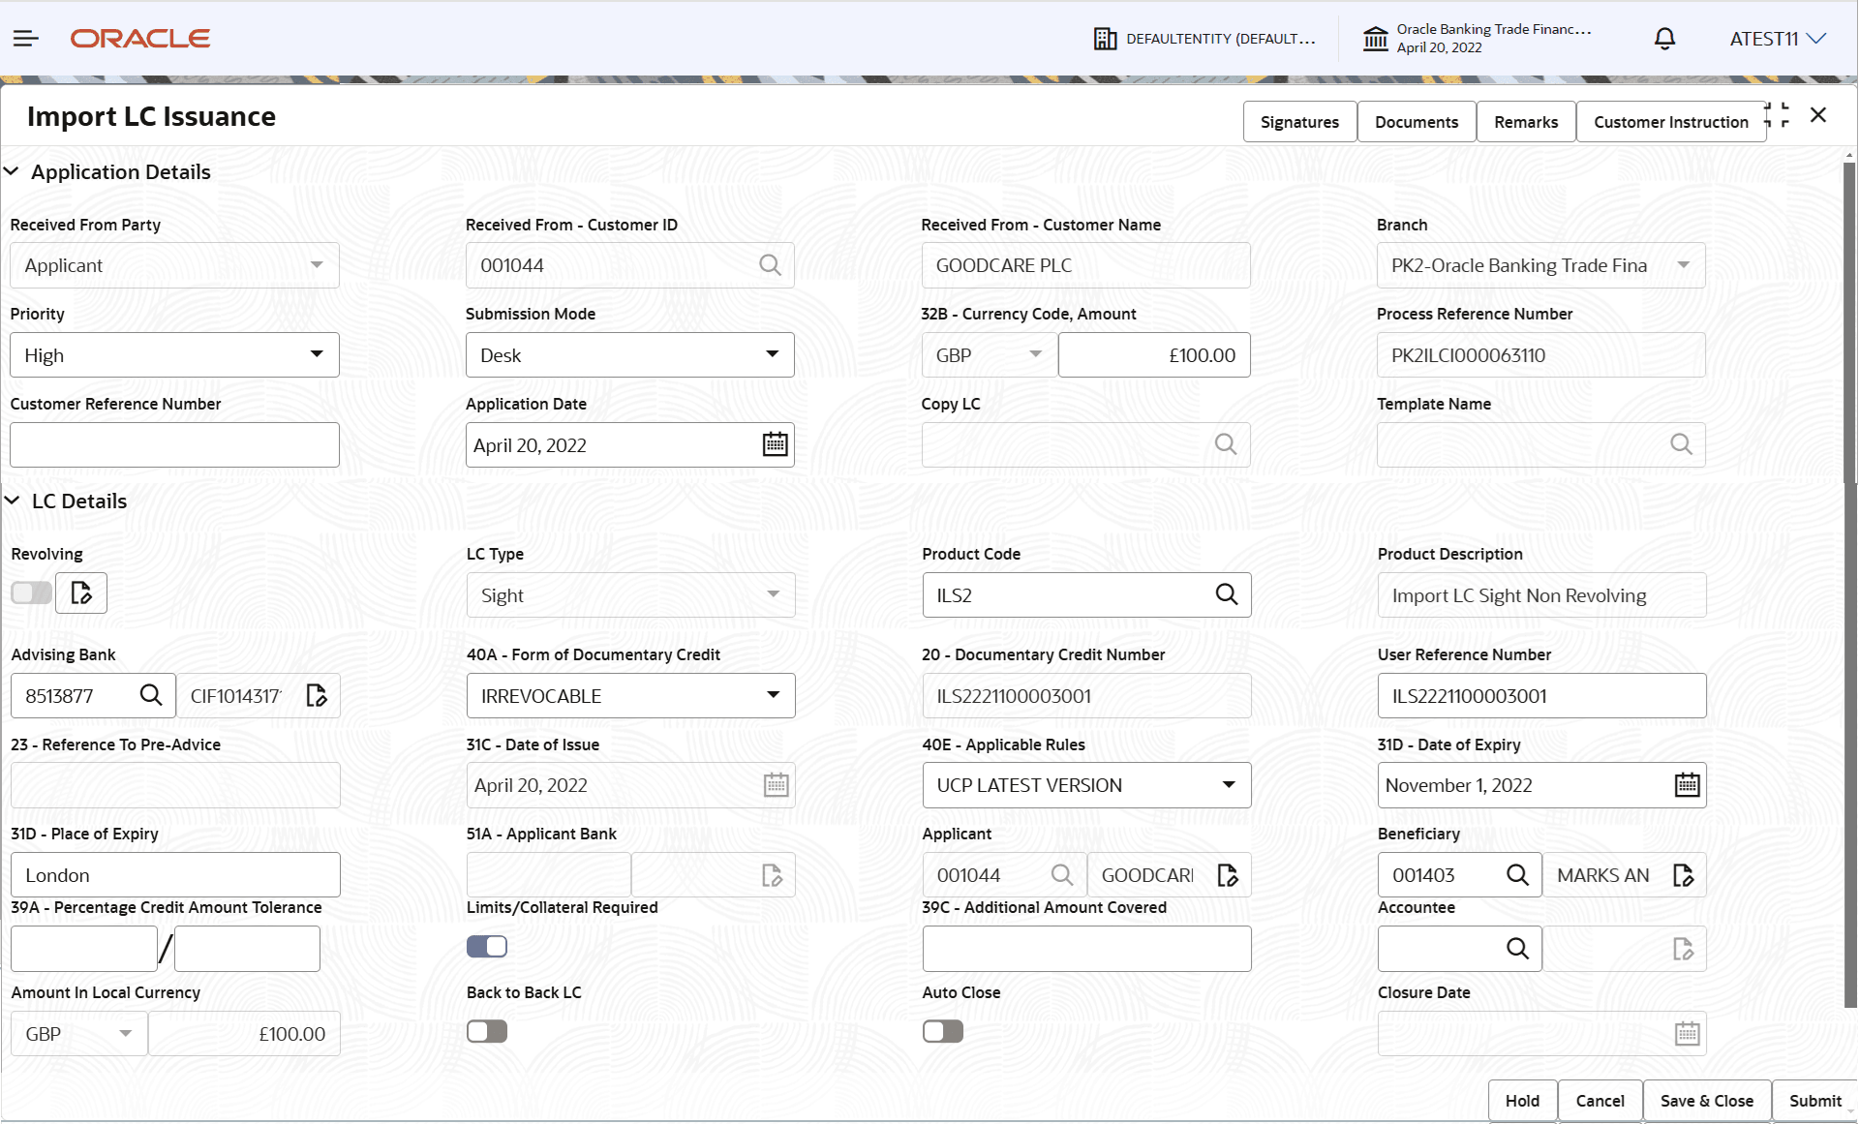Search Beneficiary lookup icon

[1517, 875]
